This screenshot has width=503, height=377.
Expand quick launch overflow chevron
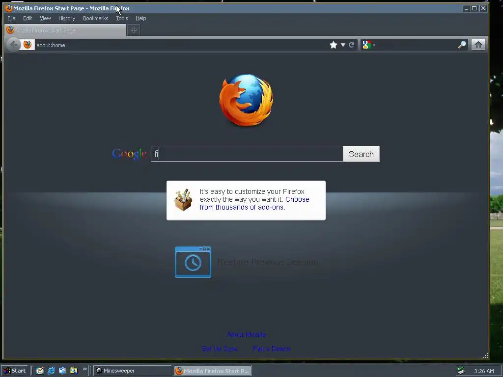84,369
